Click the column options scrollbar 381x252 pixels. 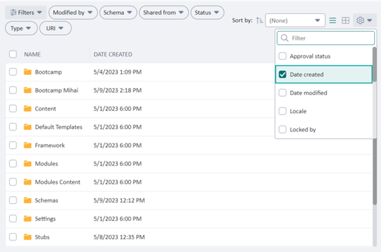[374, 65]
